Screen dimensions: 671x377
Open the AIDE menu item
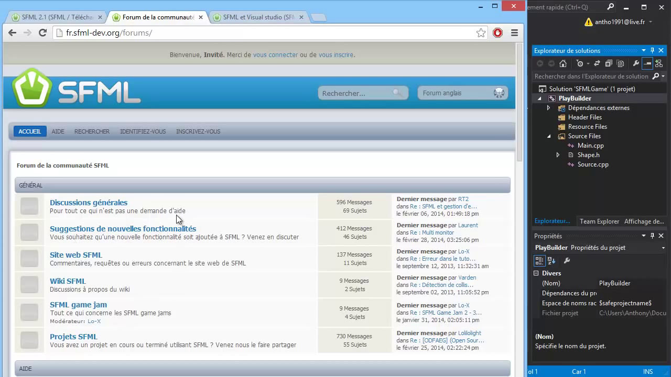point(58,131)
